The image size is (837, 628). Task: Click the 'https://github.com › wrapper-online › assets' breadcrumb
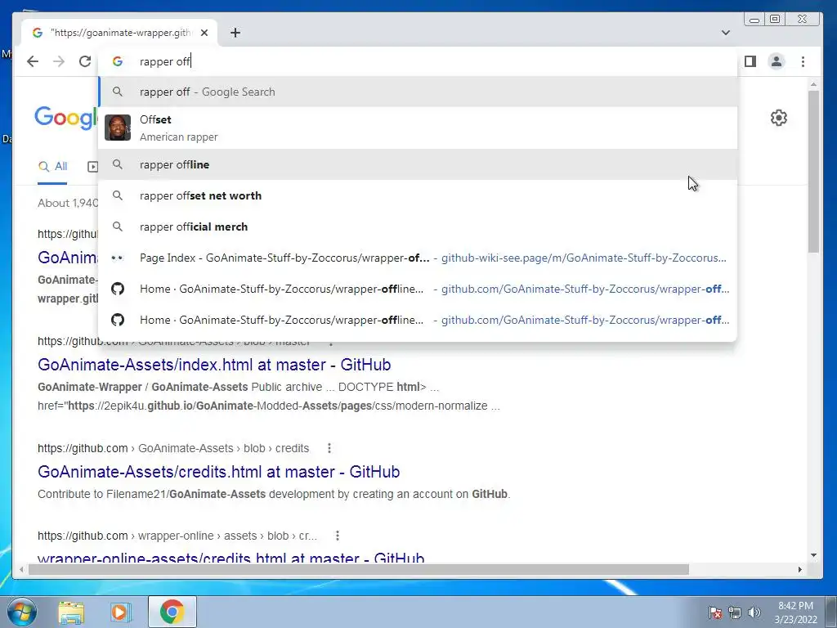pos(177,536)
